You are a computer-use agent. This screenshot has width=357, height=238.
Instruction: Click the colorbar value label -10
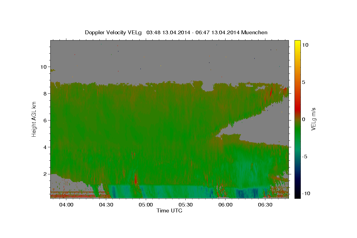coord(306,194)
